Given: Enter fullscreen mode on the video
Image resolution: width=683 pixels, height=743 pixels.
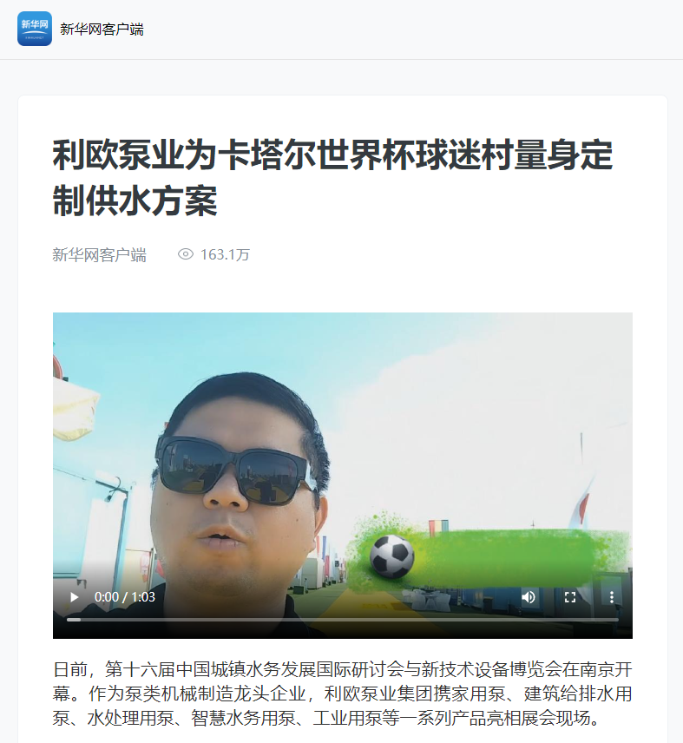Looking at the screenshot, I should (x=570, y=597).
